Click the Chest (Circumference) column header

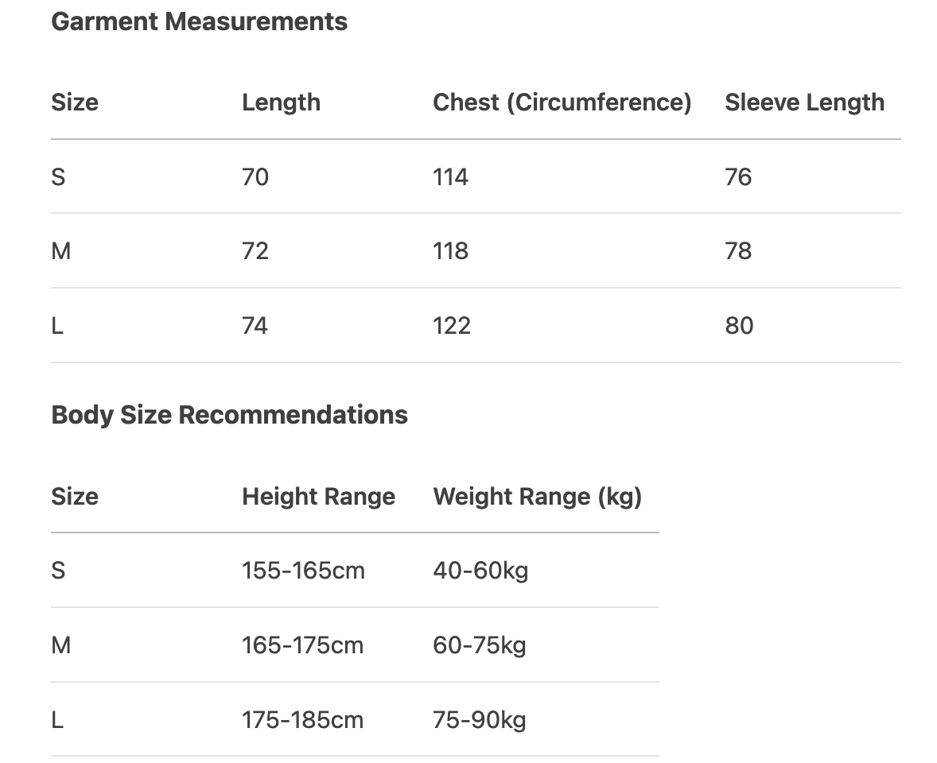click(x=562, y=103)
